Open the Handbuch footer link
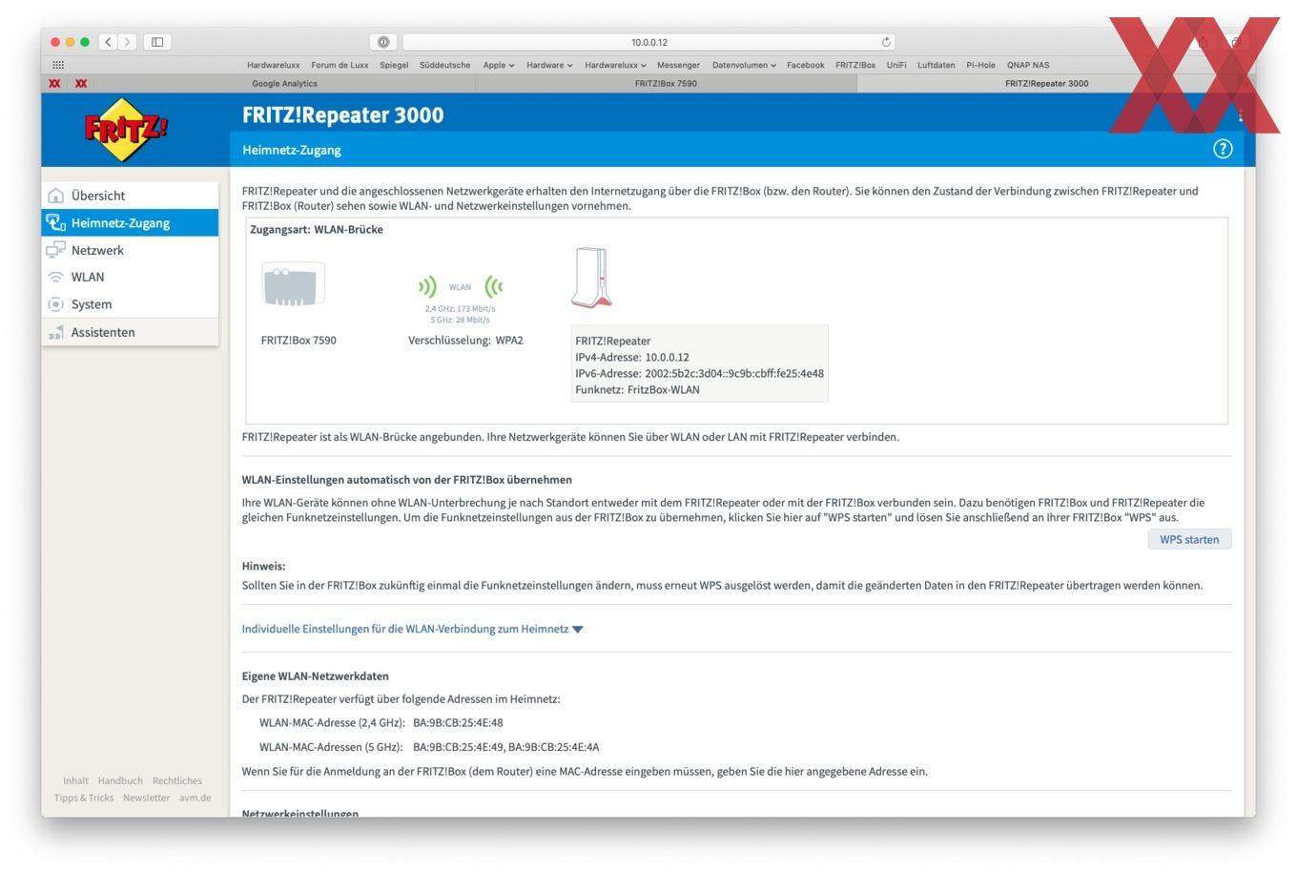 pos(120,780)
